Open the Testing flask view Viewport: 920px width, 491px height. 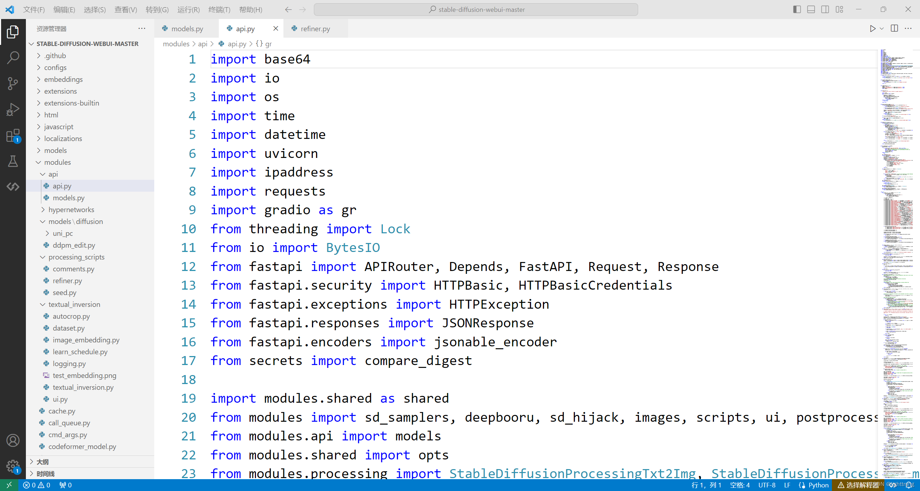coord(13,162)
